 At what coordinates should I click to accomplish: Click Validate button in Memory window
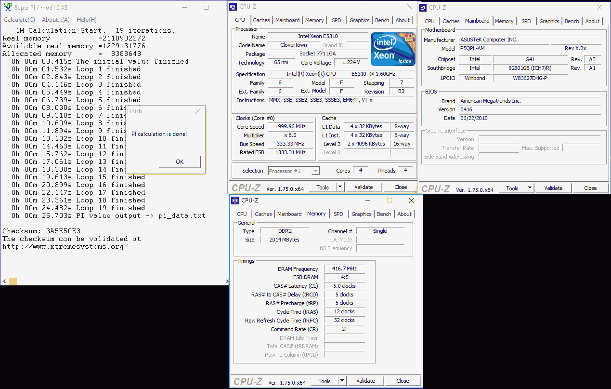coord(365,381)
